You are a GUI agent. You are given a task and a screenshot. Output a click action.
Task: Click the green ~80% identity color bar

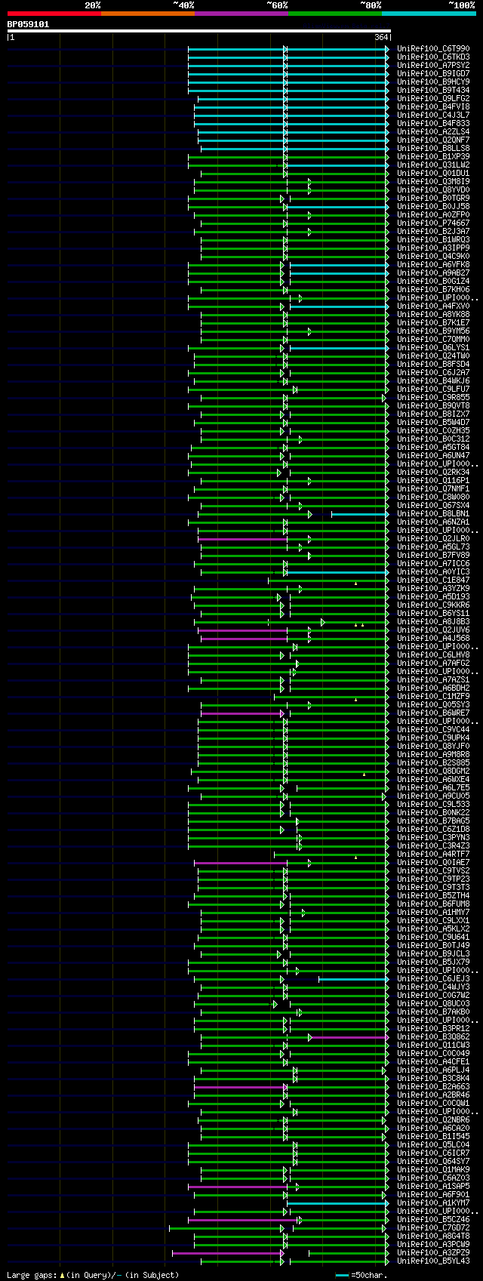(334, 14)
